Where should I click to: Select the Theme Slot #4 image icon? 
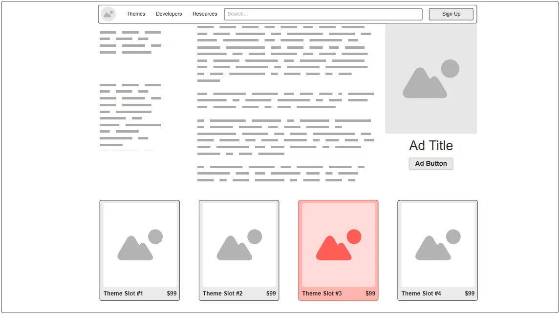(x=437, y=245)
